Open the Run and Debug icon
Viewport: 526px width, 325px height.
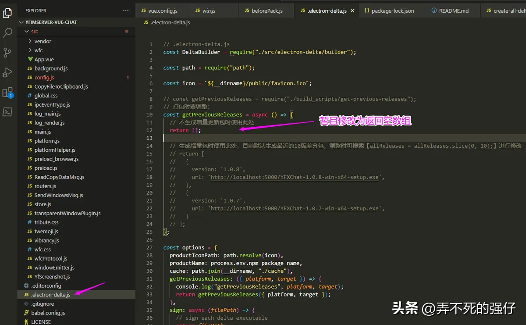(x=7, y=72)
